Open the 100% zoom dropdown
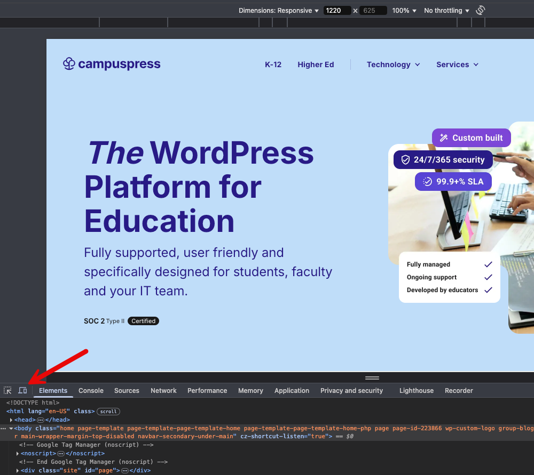534x475 pixels. pyautogui.click(x=404, y=11)
